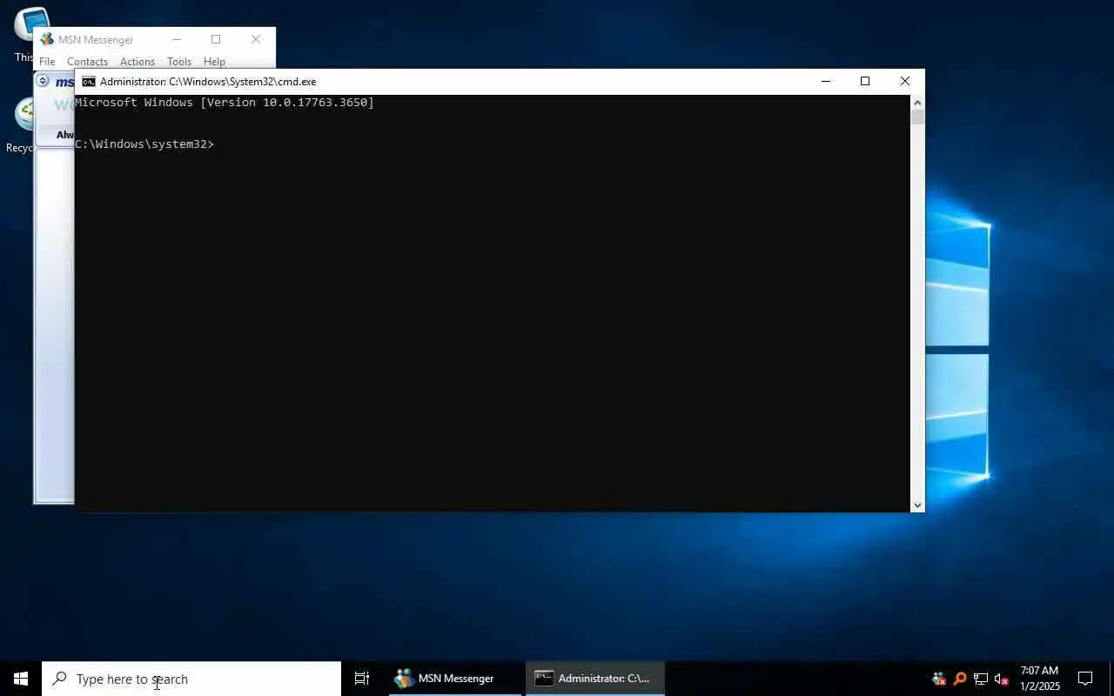The height and width of the screenshot is (696, 1114).
Task: Open the Tools menu in MSN Messenger
Action: (179, 62)
